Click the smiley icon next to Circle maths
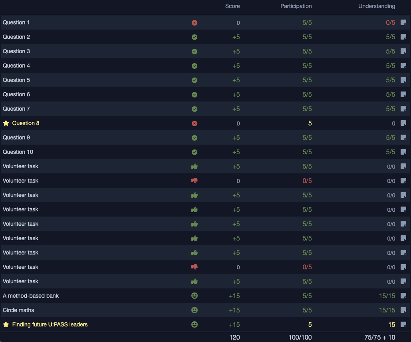 coord(195,310)
